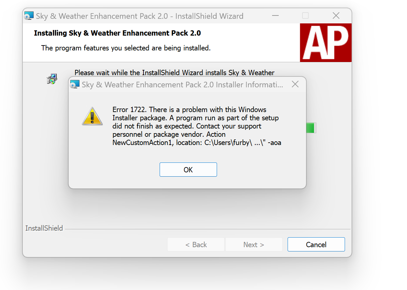Image resolution: width=407 pixels, height=290 pixels.
Task: Click the error dialog title bar icon
Action: pyautogui.click(x=75, y=84)
